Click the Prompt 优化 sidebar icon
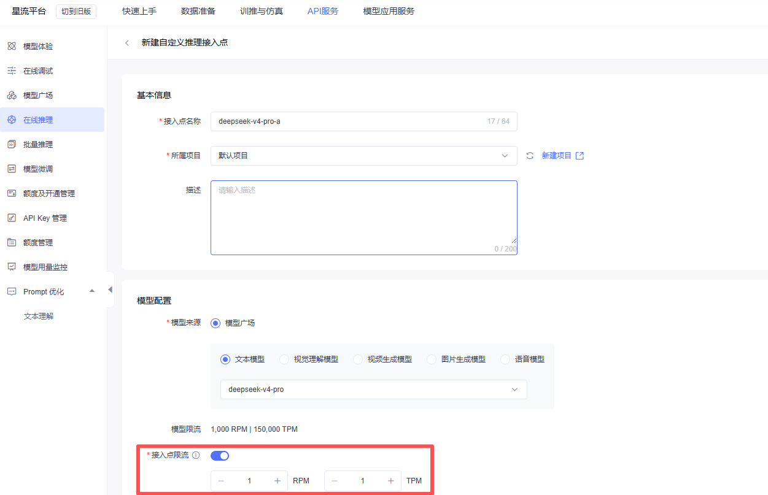This screenshot has width=768, height=495. pos(12,292)
